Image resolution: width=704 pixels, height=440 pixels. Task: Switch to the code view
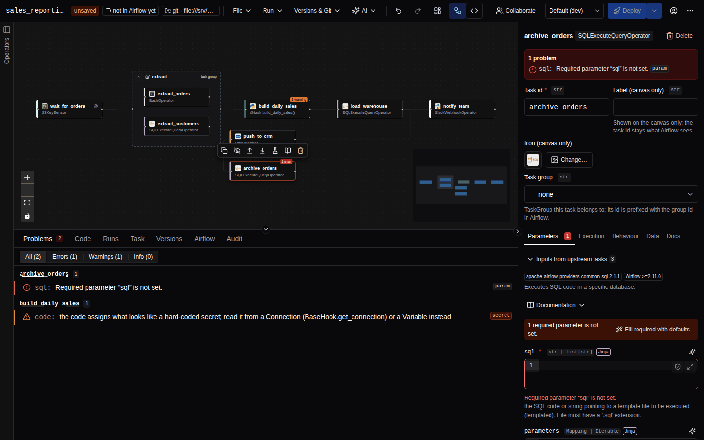pos(474,11)
